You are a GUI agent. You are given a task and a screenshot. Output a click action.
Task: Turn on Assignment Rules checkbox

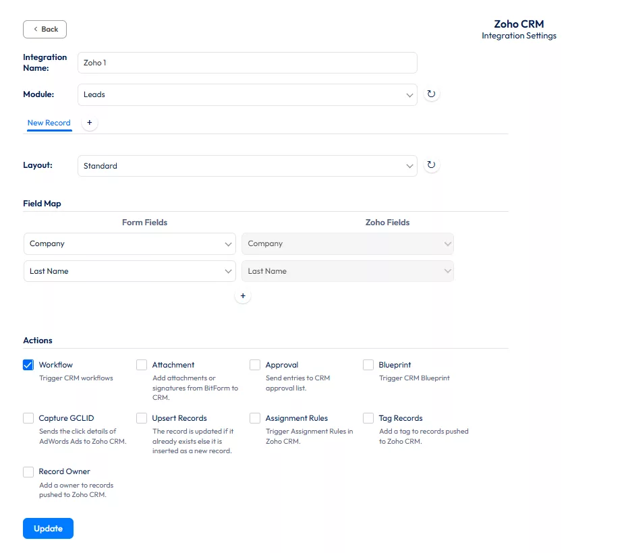[x=255, y=418]
